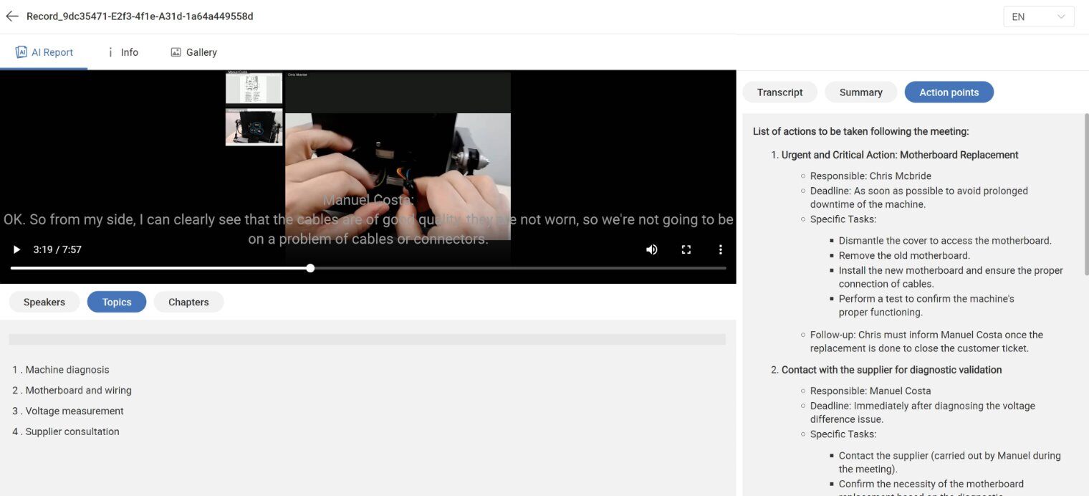This screenshot has width=1089, height=496.
Task: Switch to the Chapters view
Action: [188, 302]
